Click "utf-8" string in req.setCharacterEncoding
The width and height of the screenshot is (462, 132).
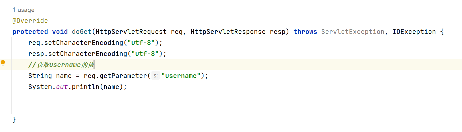pos(141,43)
